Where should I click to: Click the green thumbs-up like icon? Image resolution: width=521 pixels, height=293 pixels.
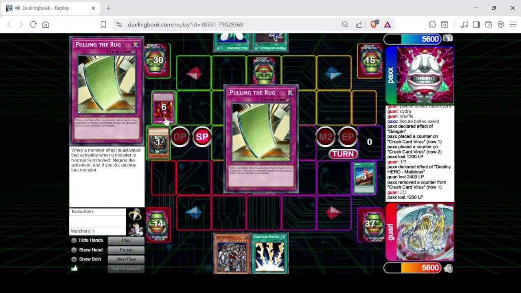click(74, 268)
